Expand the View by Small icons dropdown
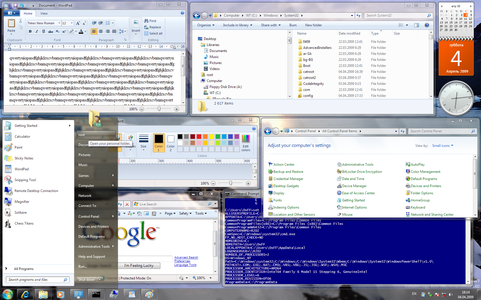Screen dimensions: 481x300 click(443, 146)
